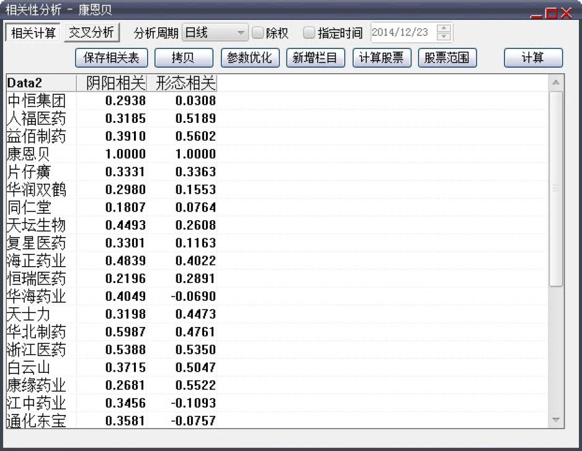This screenshot has width=582, height=451.
Task: Open the 分析周期 dropdown showing 日线
Action: pyautogui.click(x=215, y=33)
